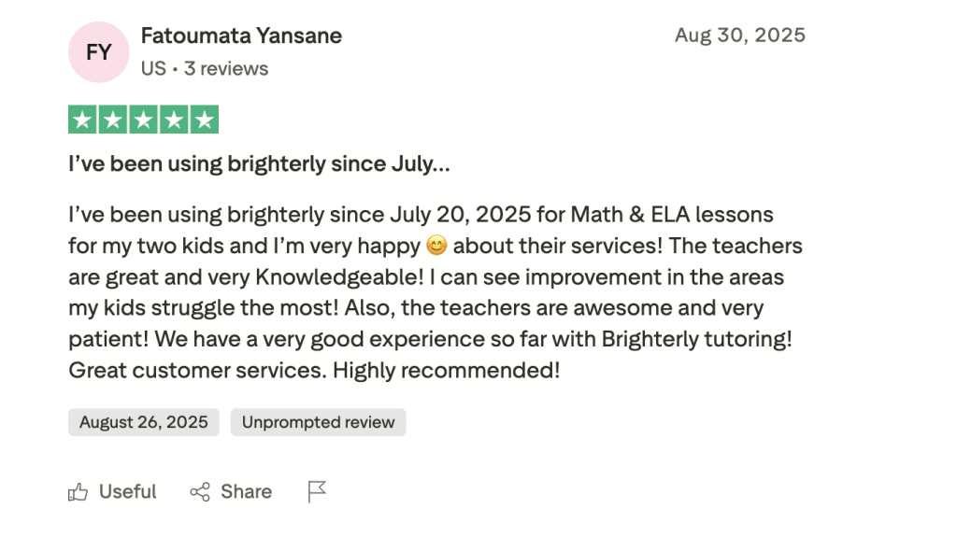This screenshot has width=957, height=551.
Task: Click the 'August 26, 2025' experience date tag
Action: (143, 422)
